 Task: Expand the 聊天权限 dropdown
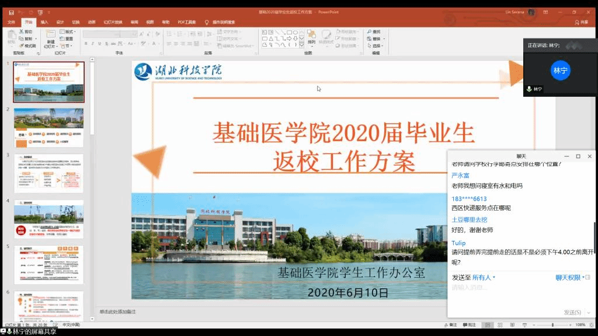tap(570, 278)
